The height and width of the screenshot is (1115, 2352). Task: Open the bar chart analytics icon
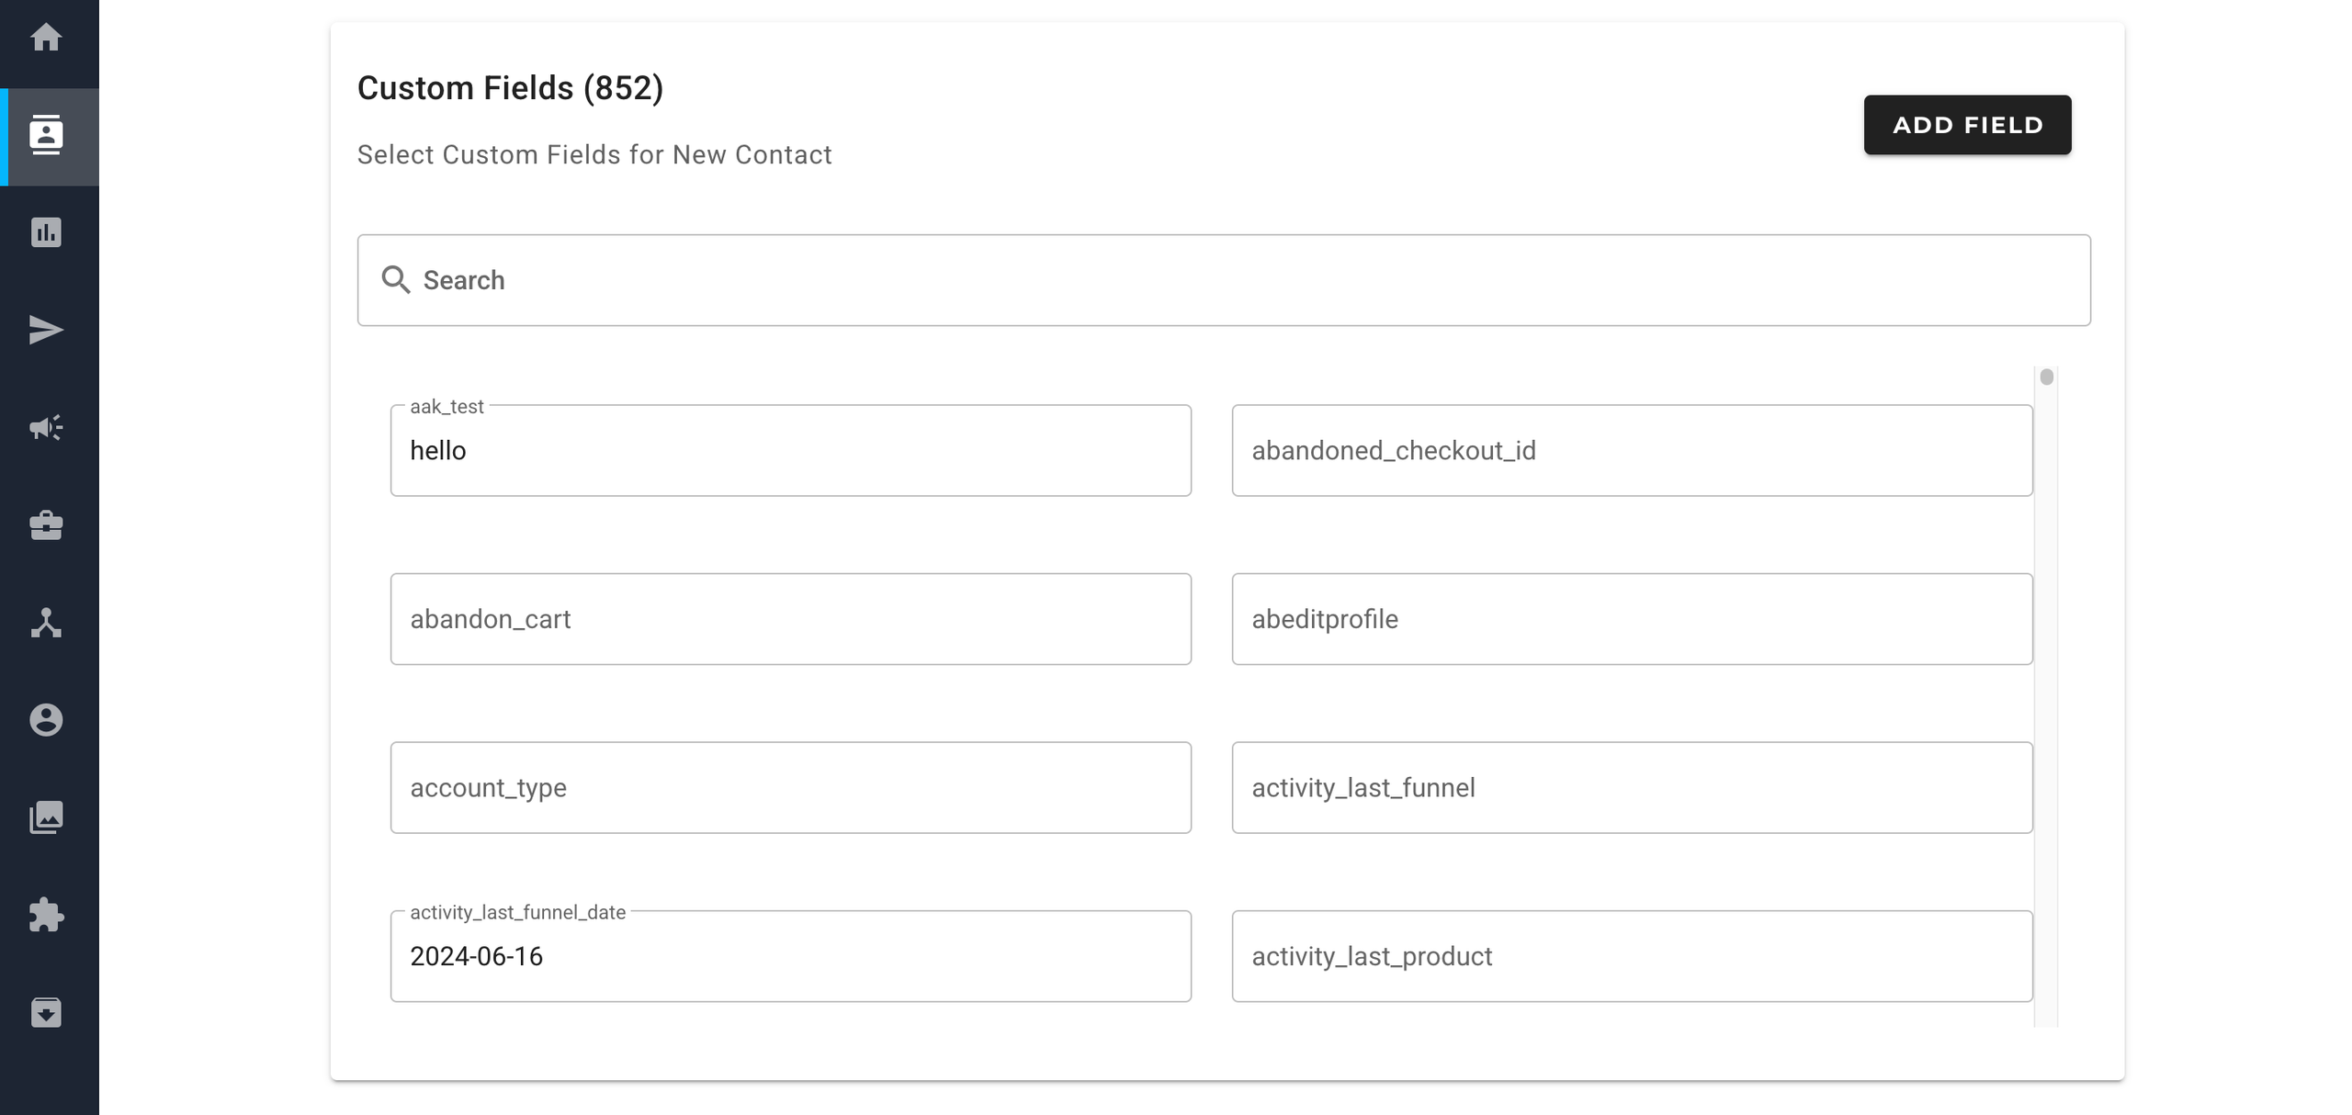[46, 232]
